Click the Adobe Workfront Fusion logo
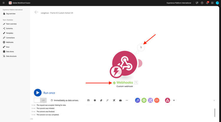The image size is (221, 122). click(10, 3)
